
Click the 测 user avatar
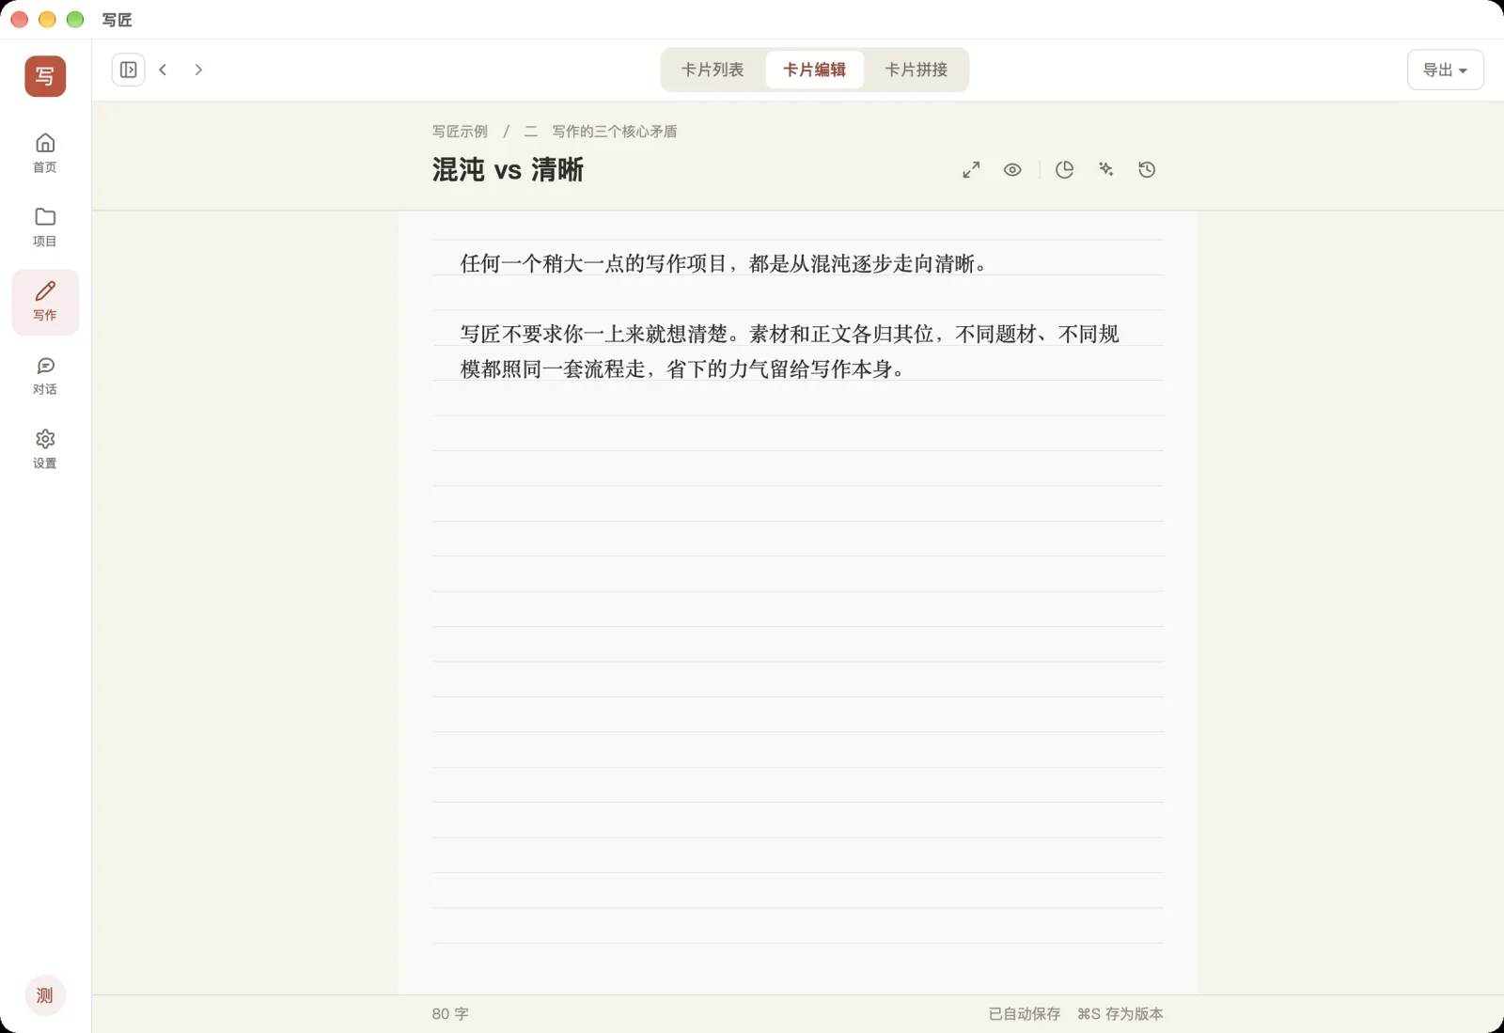(x=45, y=995)
